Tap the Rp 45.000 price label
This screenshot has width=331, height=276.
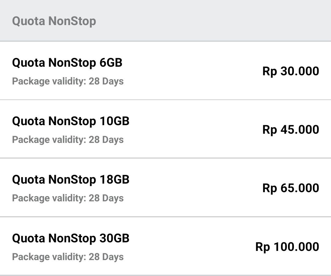pyautogui.click(x=291, y=129)
